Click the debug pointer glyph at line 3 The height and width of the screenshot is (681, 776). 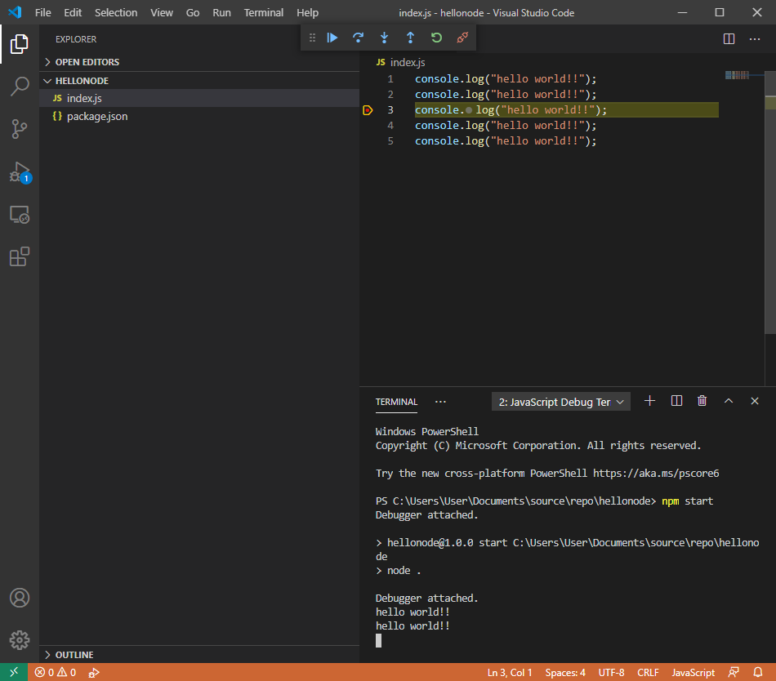(368, 110)
